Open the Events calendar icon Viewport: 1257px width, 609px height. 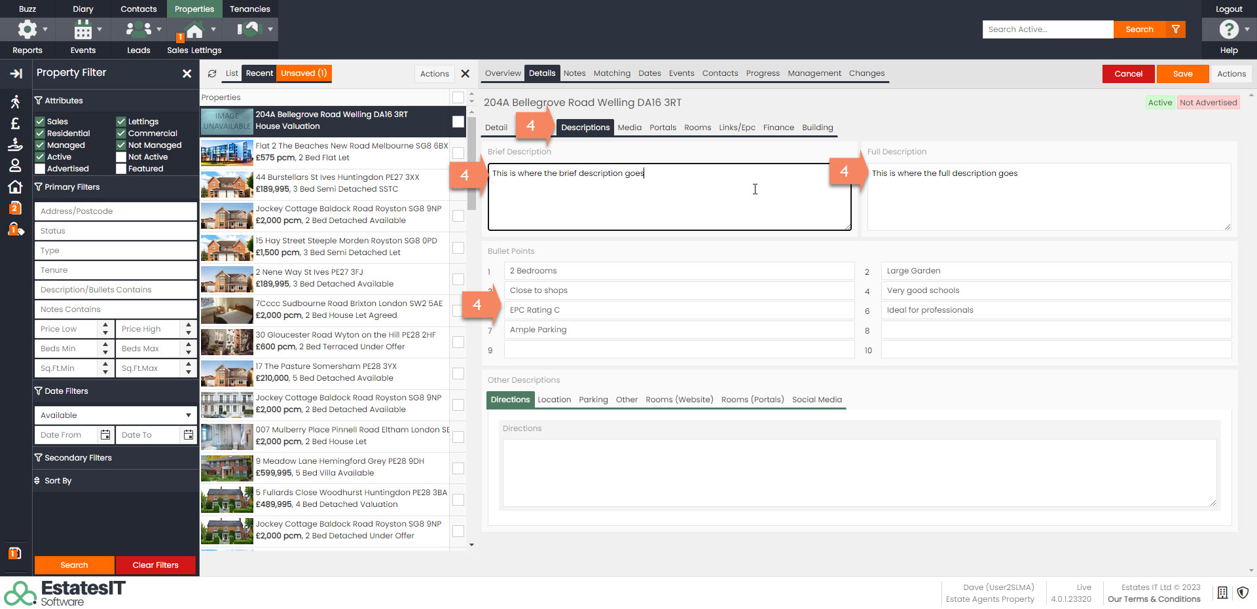coord(82,29)
